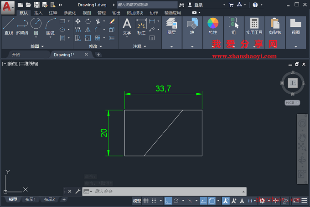Choose the Rotate tool icon
This screenshot has width=310, height=207.
tap(88, 21)
